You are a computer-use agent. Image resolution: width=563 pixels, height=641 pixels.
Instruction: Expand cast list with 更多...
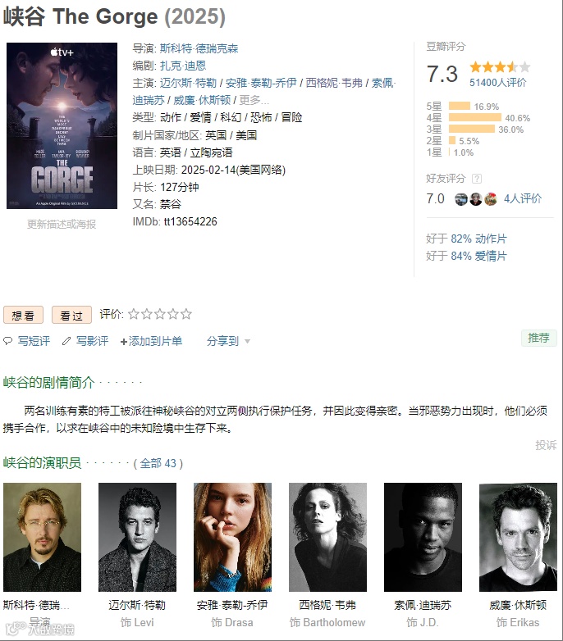point(254,100)
